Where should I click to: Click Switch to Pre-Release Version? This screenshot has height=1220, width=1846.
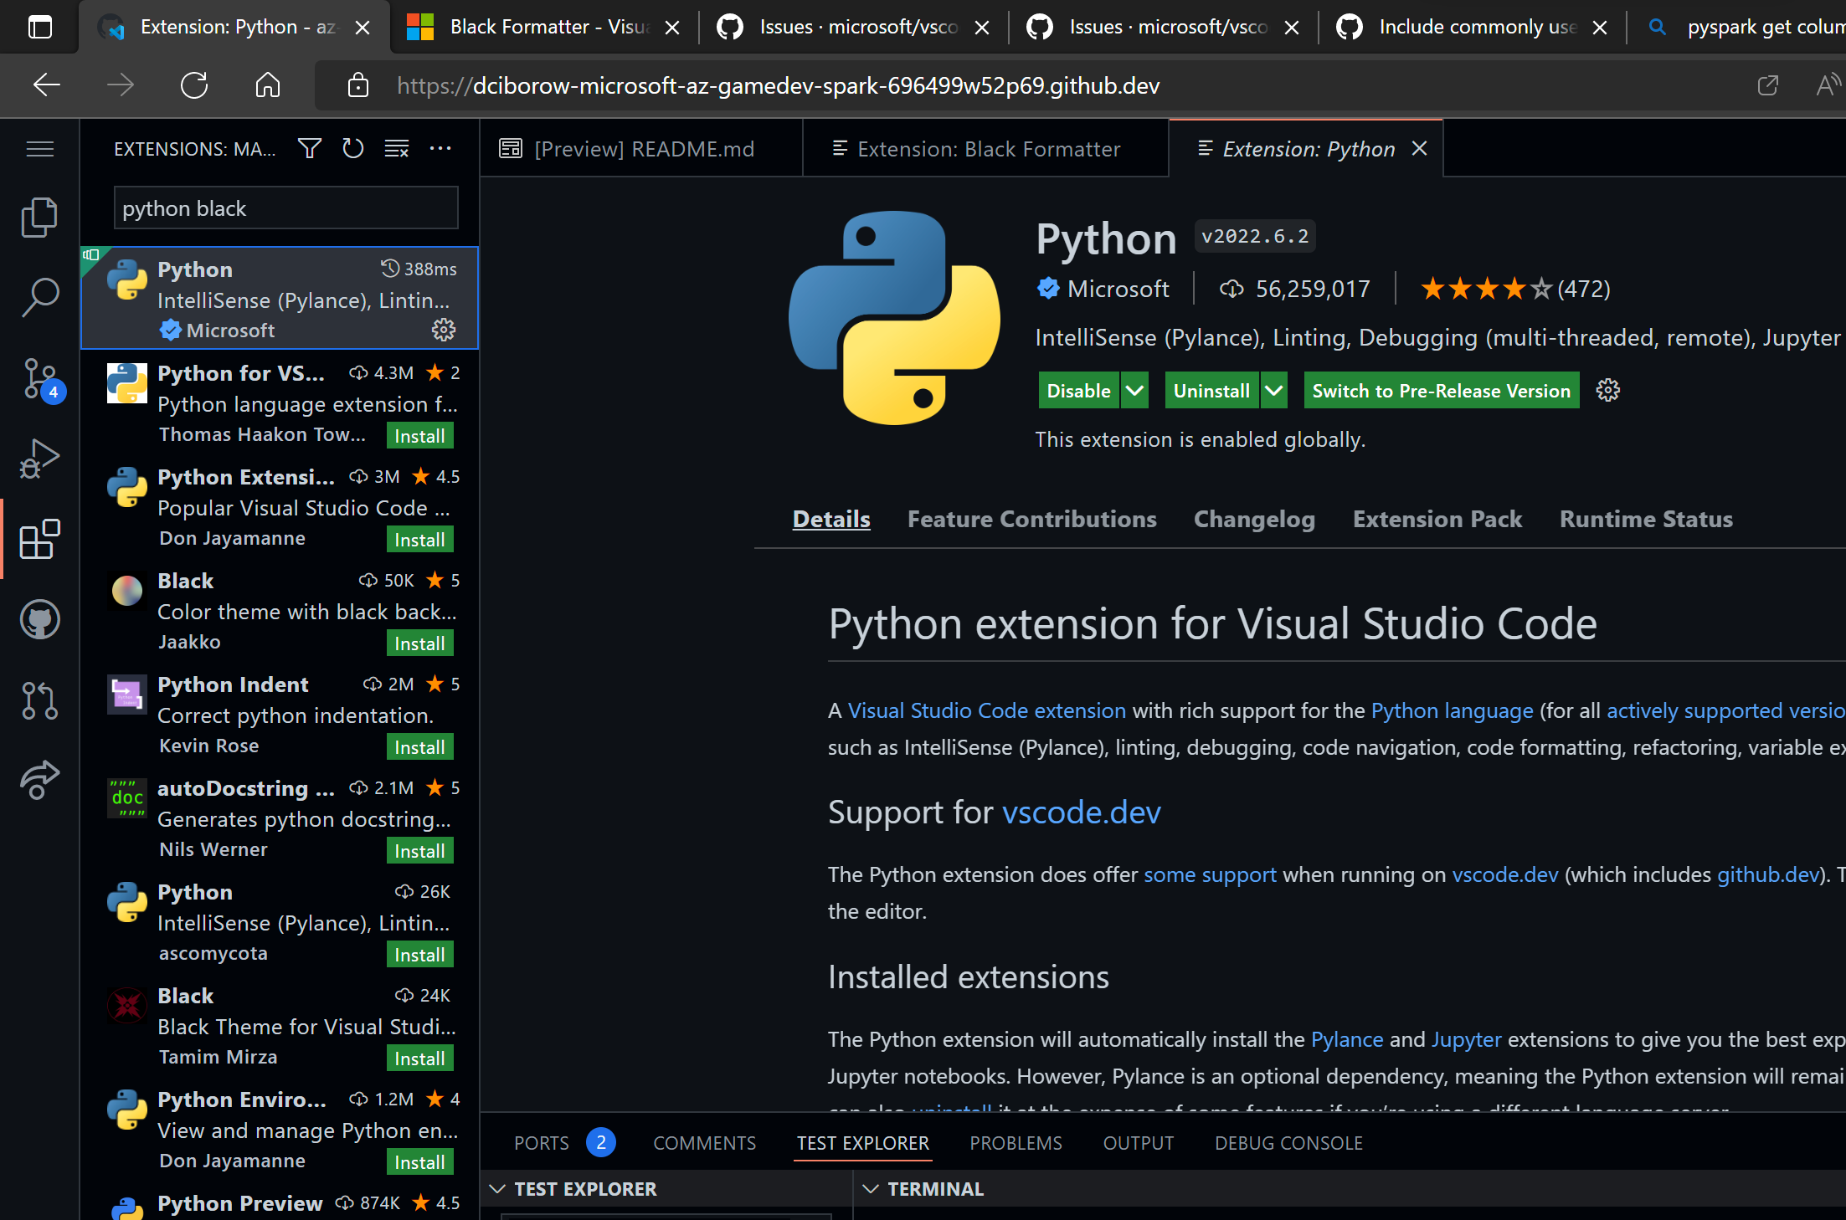1440,390
